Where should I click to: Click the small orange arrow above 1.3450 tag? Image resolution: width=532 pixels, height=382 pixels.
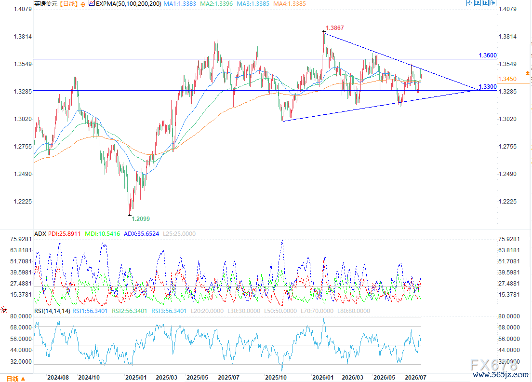527,73
